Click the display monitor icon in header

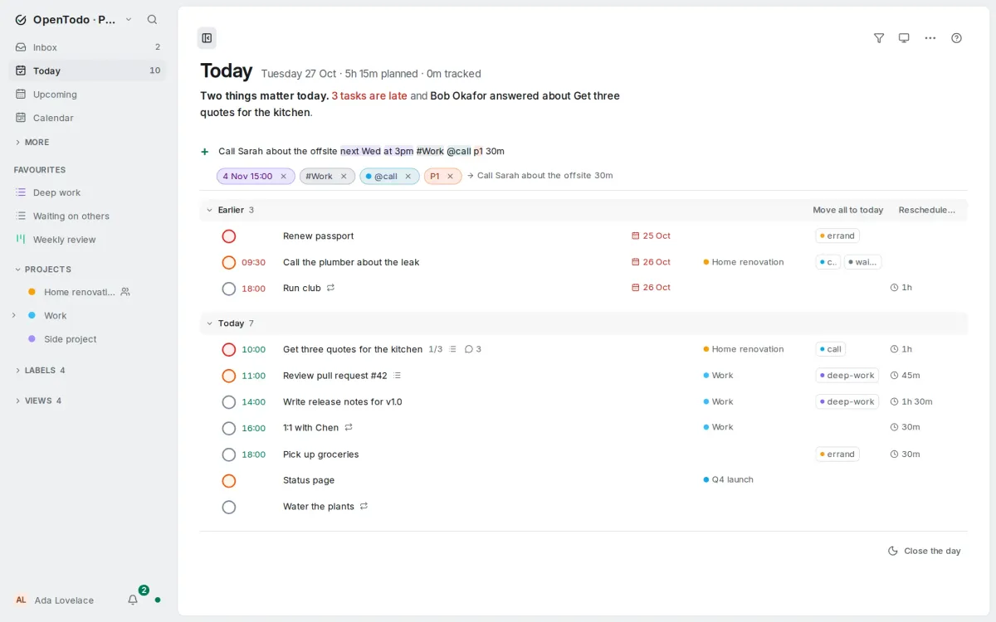click(904, 38)
